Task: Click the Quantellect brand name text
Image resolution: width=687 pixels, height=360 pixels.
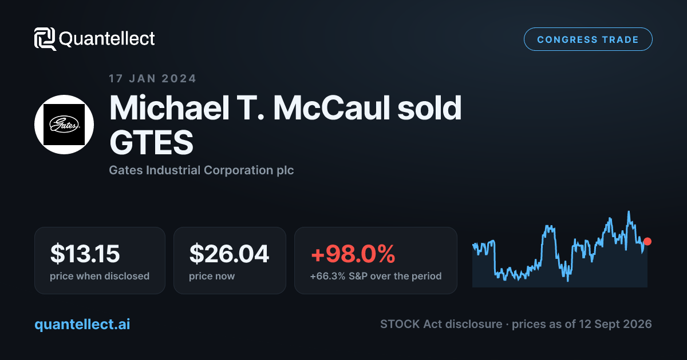Action: tap(107, 39)
